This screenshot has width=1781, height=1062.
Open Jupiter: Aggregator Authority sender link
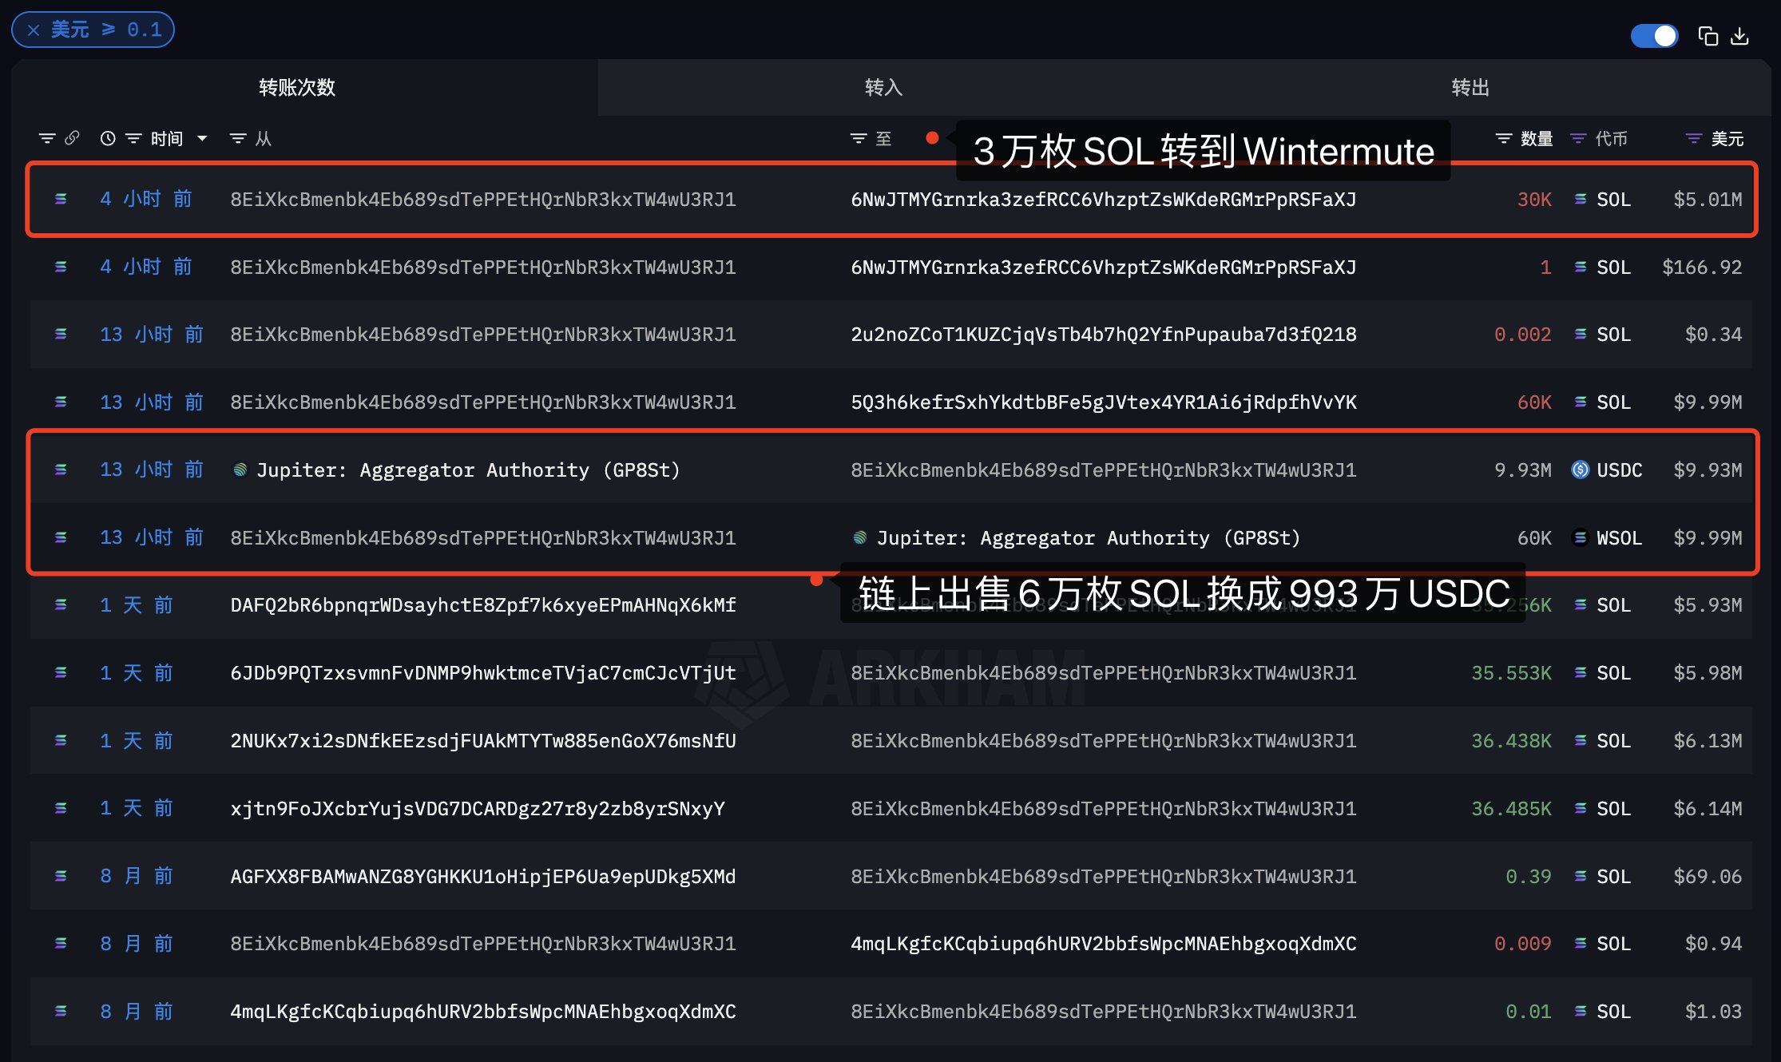(467, 470)
